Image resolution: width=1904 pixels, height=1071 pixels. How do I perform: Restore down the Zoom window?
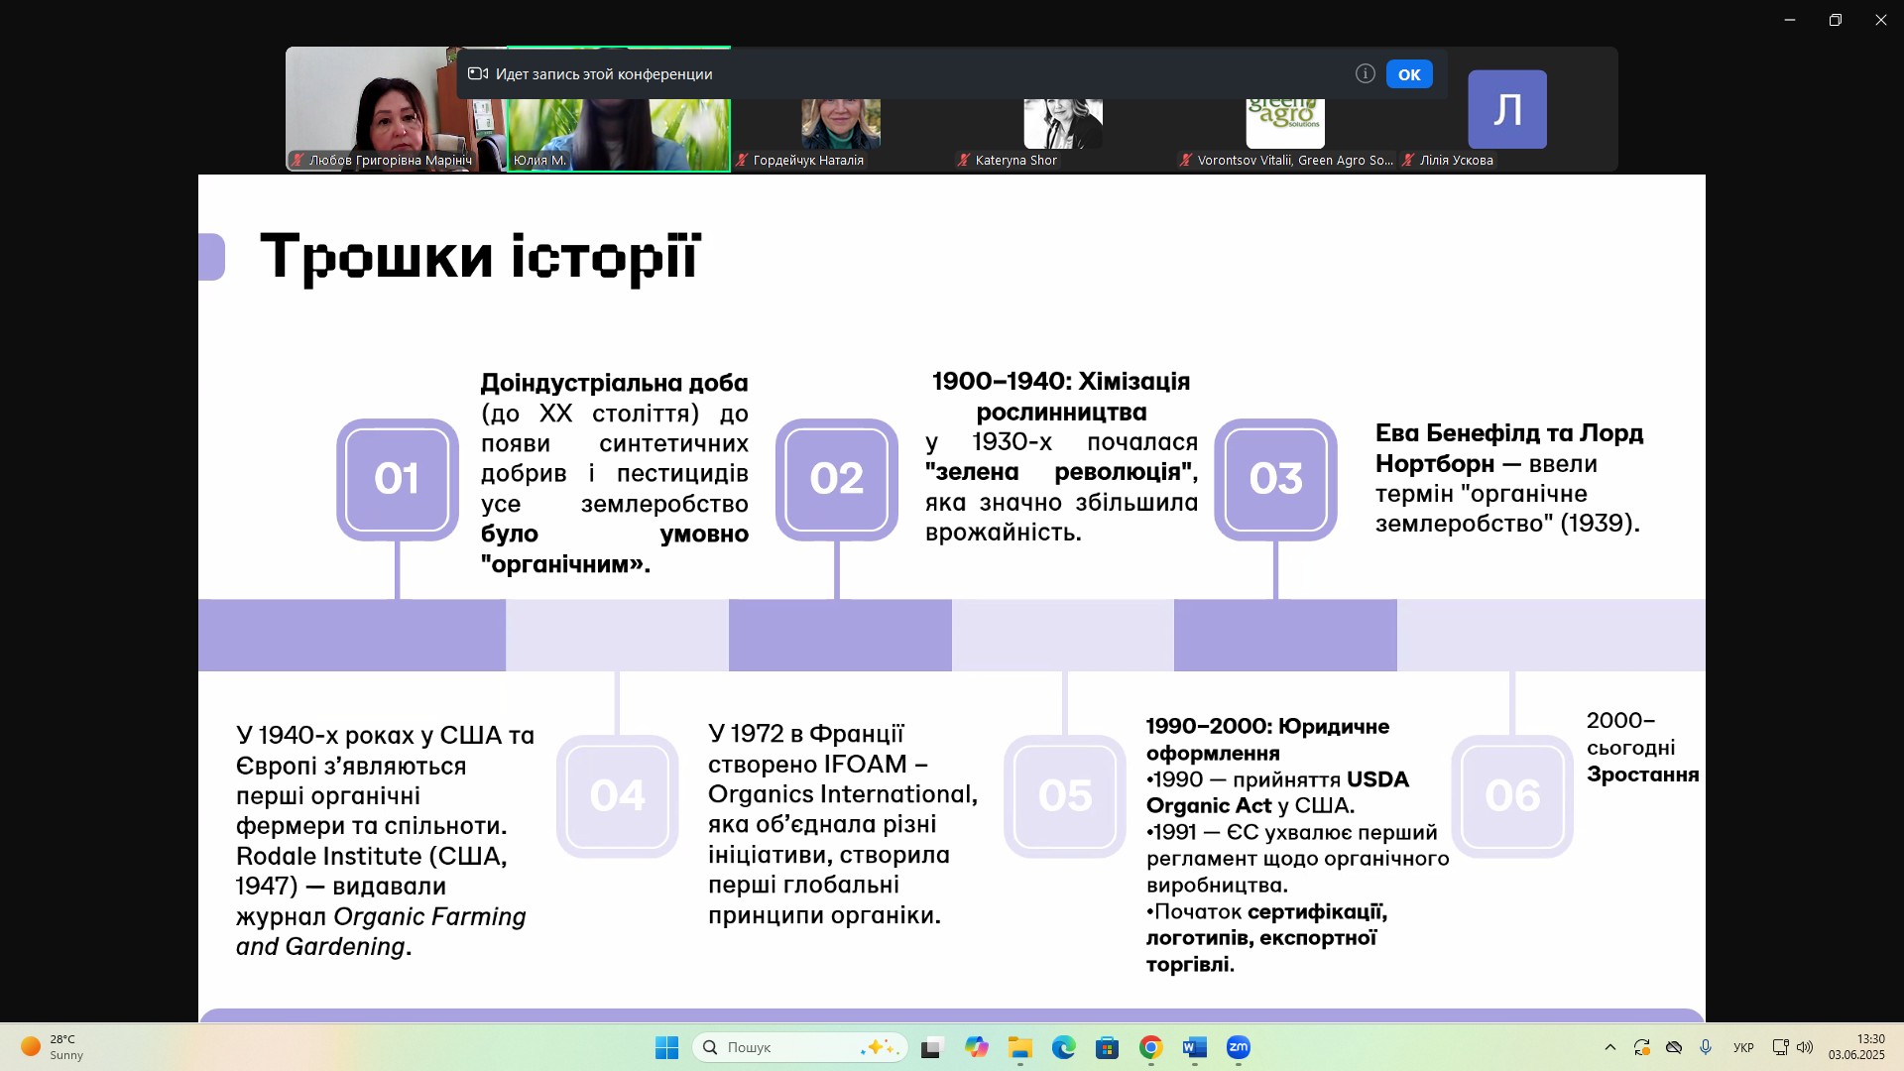click(1836, 20)
